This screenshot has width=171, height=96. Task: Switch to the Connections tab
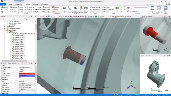[19, 4]
